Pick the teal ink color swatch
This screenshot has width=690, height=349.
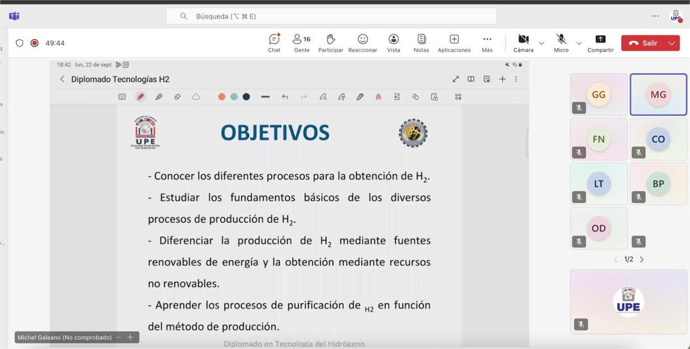[234, 97]
